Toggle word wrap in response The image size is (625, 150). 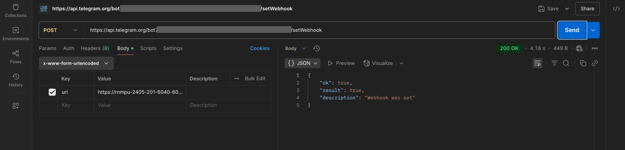click(x=537, y=63)
